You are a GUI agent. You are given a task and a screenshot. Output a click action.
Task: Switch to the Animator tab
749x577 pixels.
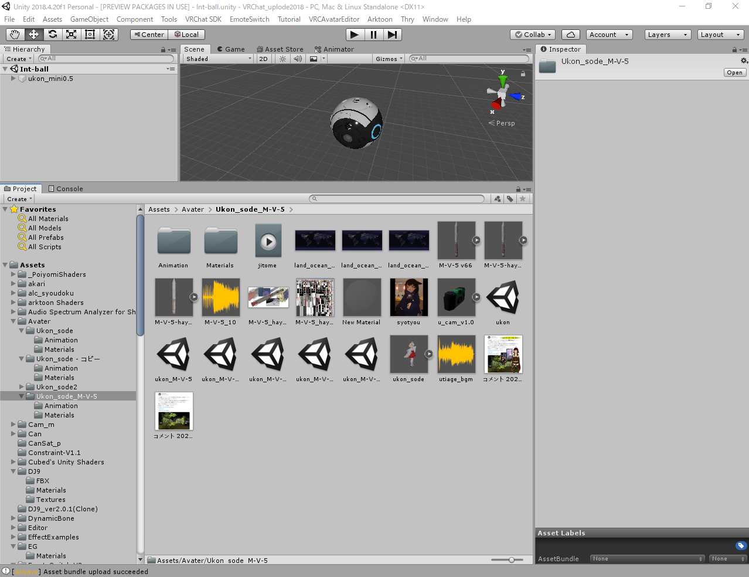[x=334, y=49]
